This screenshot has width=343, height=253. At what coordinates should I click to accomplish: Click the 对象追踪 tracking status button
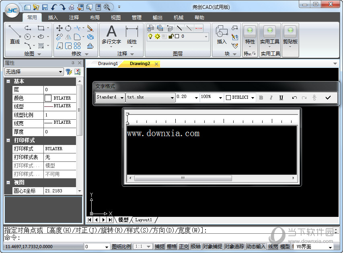click(234, 247)
